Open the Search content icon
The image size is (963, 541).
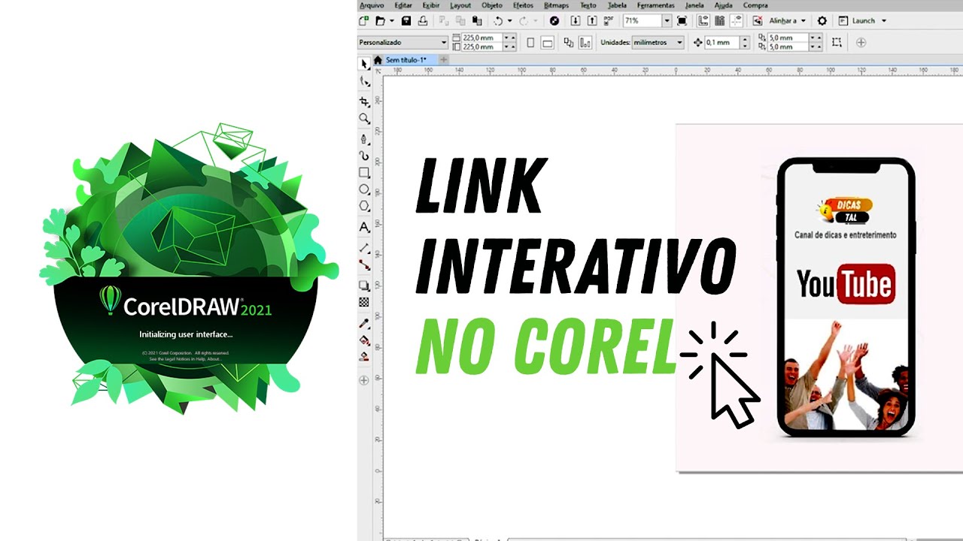[554, 21]
